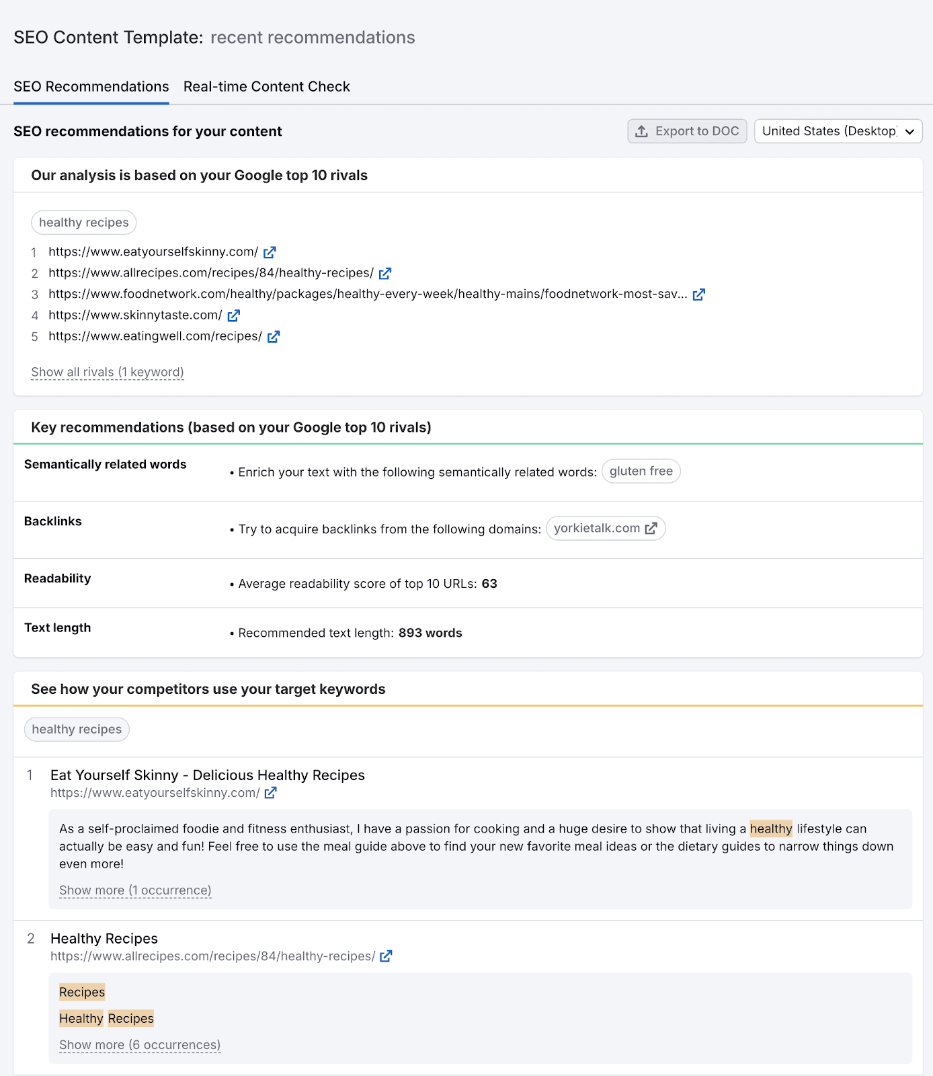Select the SEO Recommendations tab
Image resolution: width=933 pixels, height=1076 pixels.
tap(91, 87)
